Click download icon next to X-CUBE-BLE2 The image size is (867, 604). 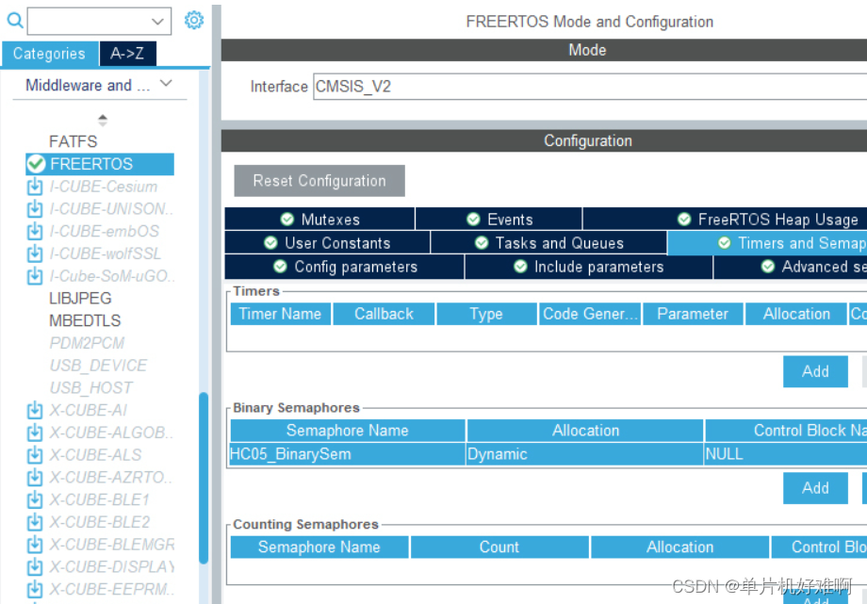coord(35,522)
